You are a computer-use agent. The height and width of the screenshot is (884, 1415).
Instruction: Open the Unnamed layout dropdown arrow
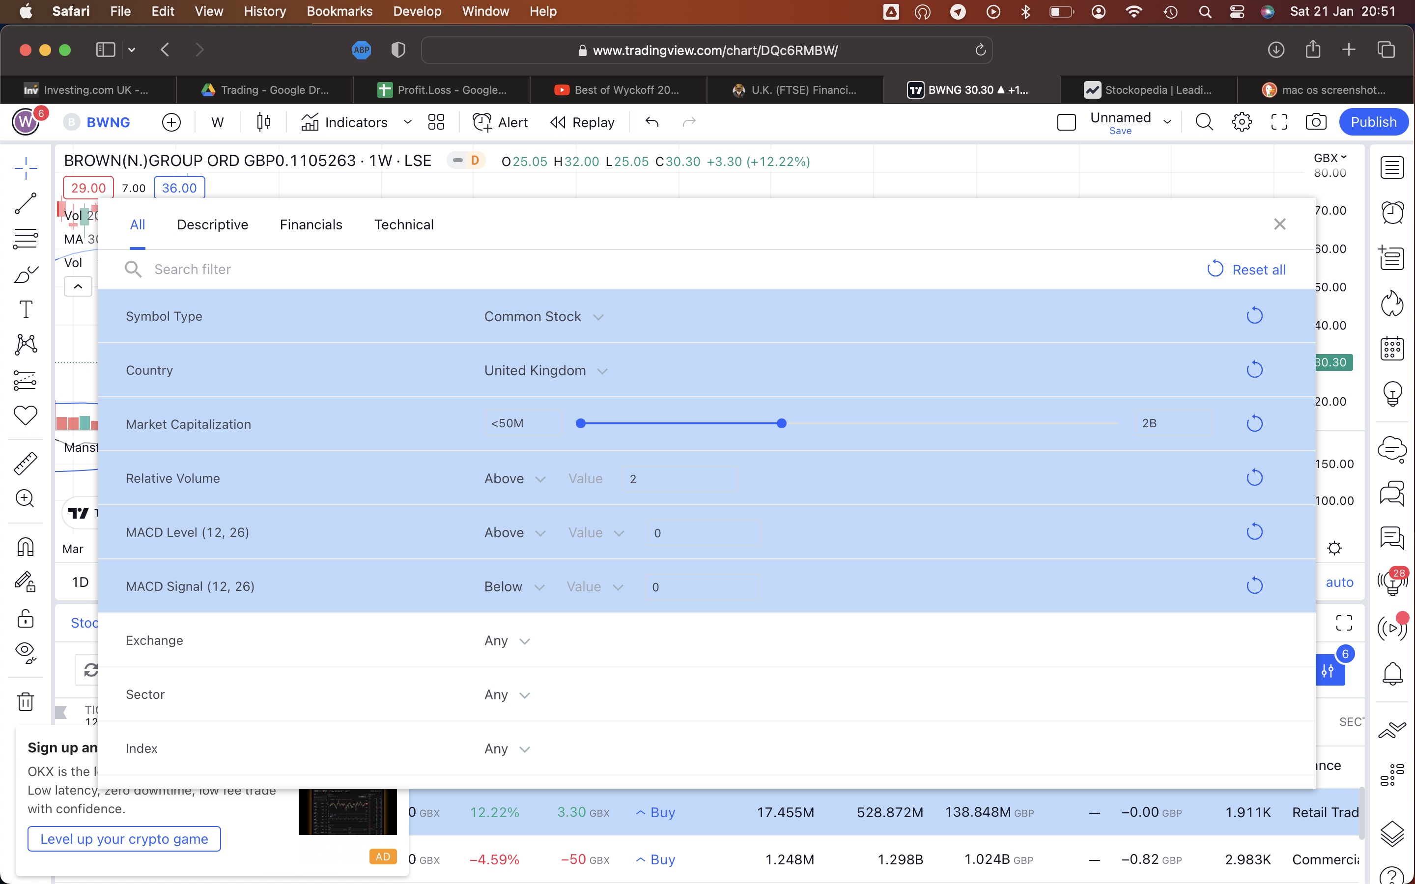pos(1168,122)
